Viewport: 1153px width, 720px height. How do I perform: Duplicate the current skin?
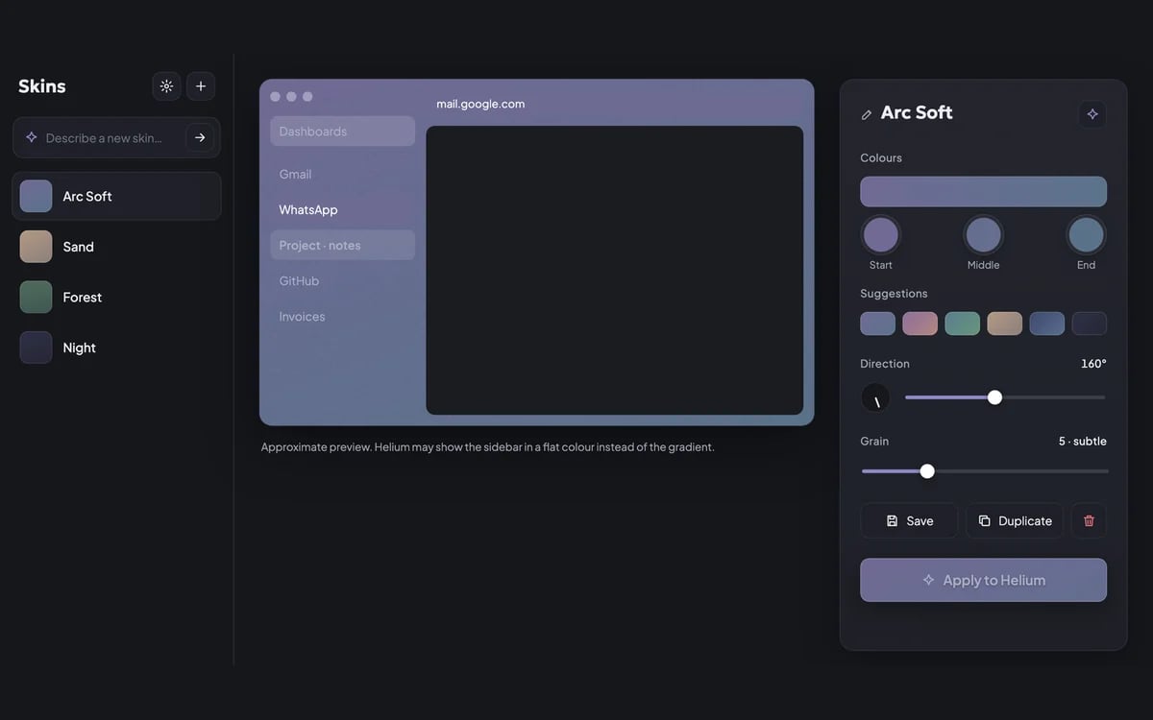(1015, 520)
